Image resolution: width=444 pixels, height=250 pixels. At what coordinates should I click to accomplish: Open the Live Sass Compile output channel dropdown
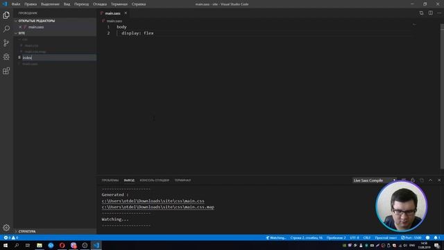pyautogui.click(x=375, y=181)
